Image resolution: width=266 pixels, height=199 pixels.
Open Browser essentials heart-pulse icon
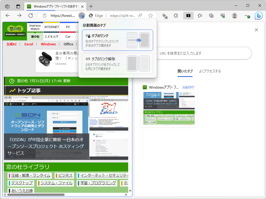(x=222, y=16)
